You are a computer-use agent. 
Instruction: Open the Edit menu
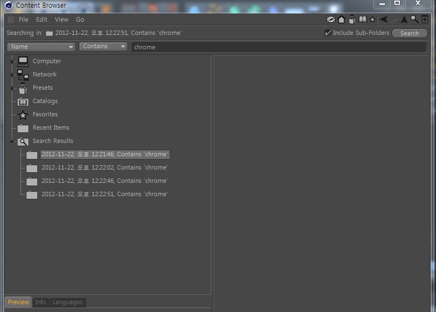tap(42, 19)
